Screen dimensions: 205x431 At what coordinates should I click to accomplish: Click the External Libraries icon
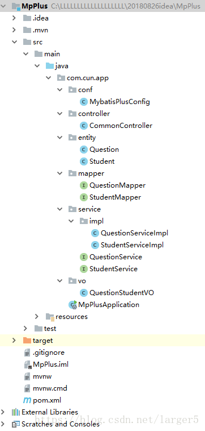pyautogui.click(x=16, y=412)
